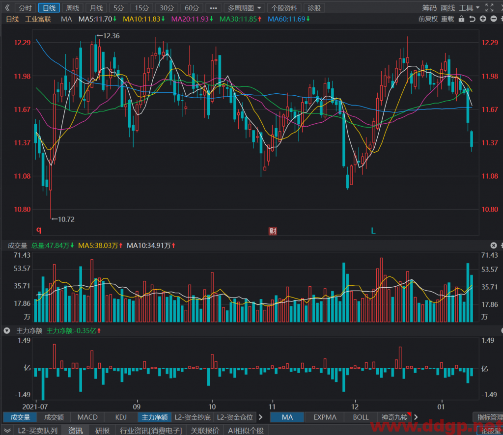Collapse the 主力净额 panel with triangle icon
503x435 pixels.
7,331
